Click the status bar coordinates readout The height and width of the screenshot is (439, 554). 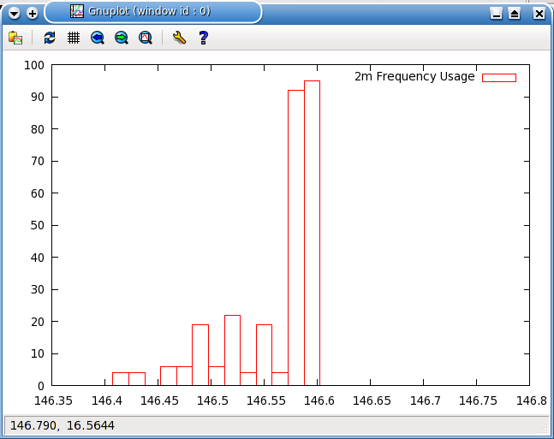click(62, 425)
